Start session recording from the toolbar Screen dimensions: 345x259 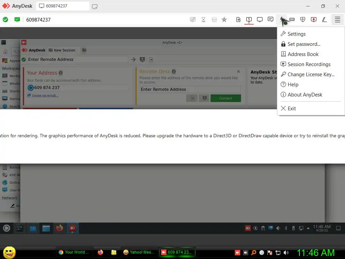314,20
